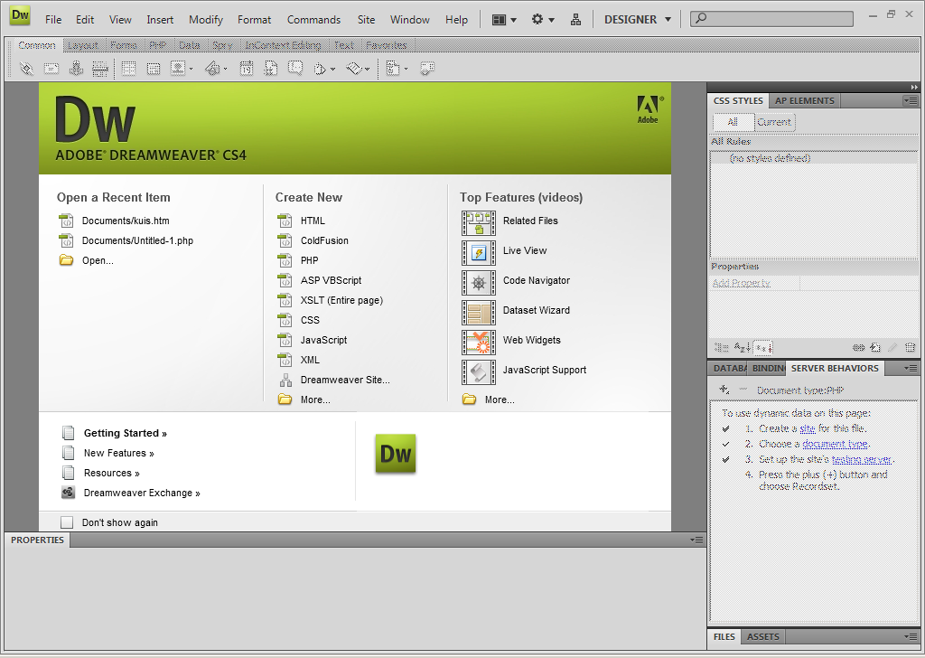
Task: Click the Web Widgets feature icon
Action: 478,341
